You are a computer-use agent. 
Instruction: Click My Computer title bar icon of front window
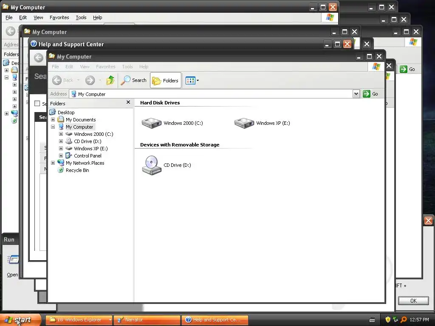click(52, 56)
